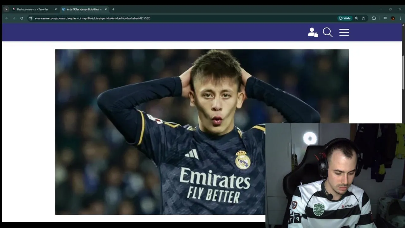Bookmark this page with the star icon
Screen dimensions: 405x228
point(364,18)
